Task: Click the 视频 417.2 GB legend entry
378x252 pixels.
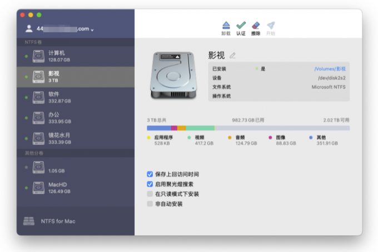Action: [201, 140]
